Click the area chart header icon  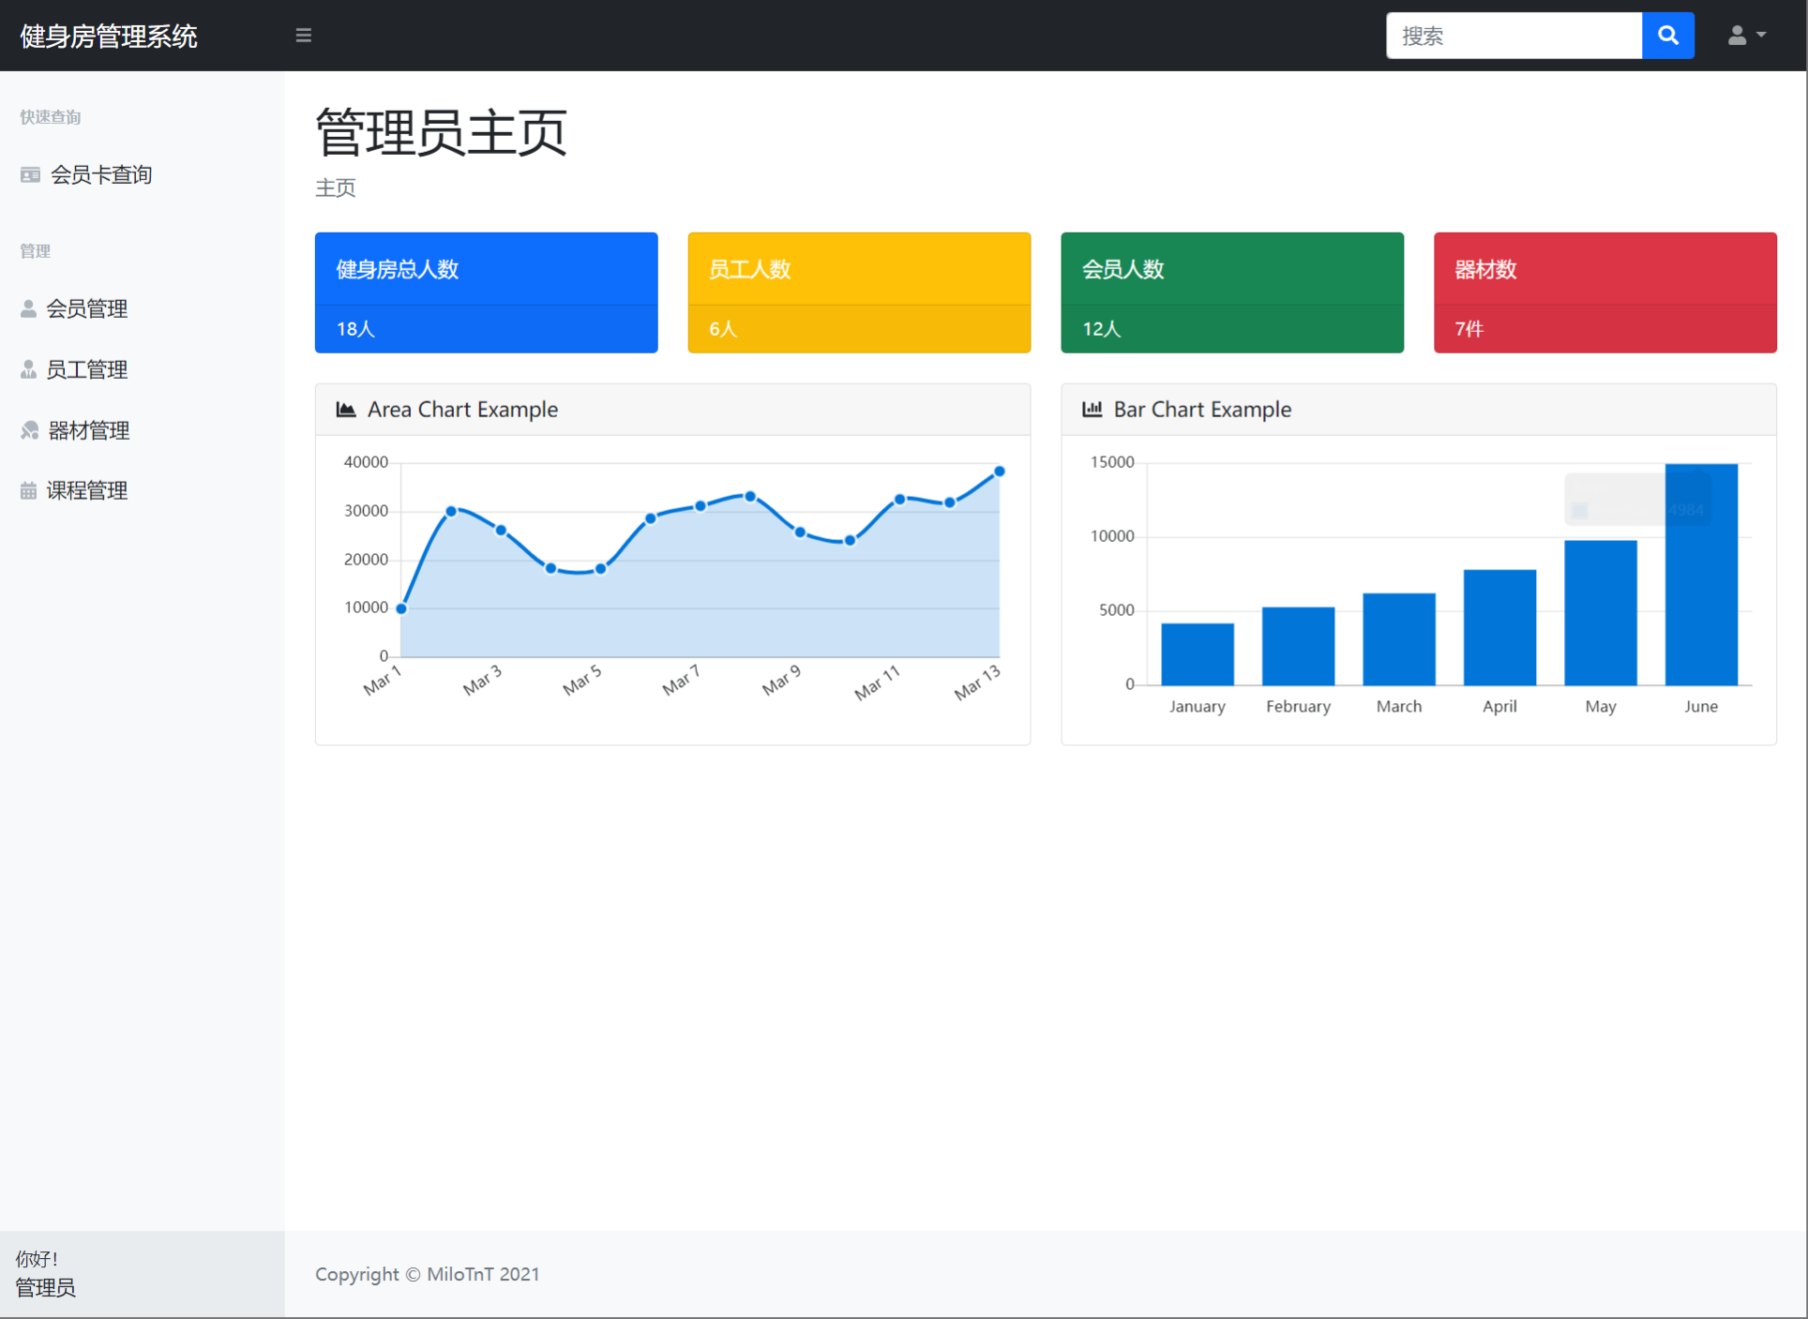coord(346,410)
